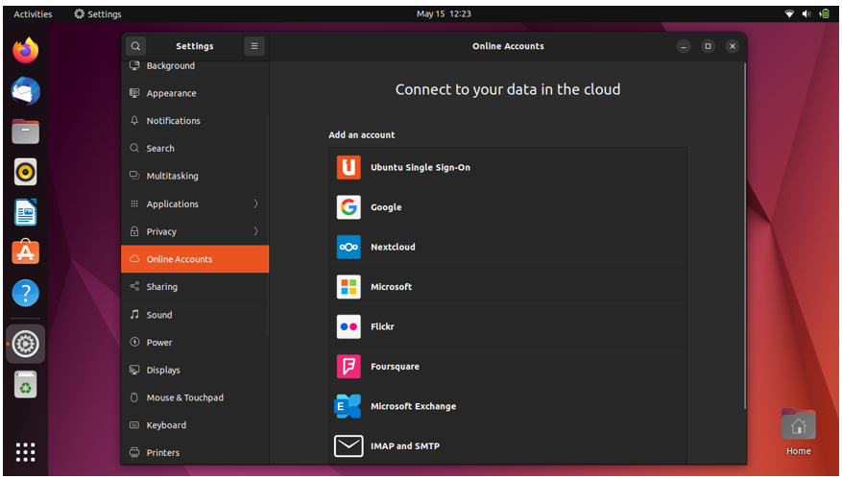Open Mouse & Touchpad settings
The image size is (842, 479).
click(195, 398)
